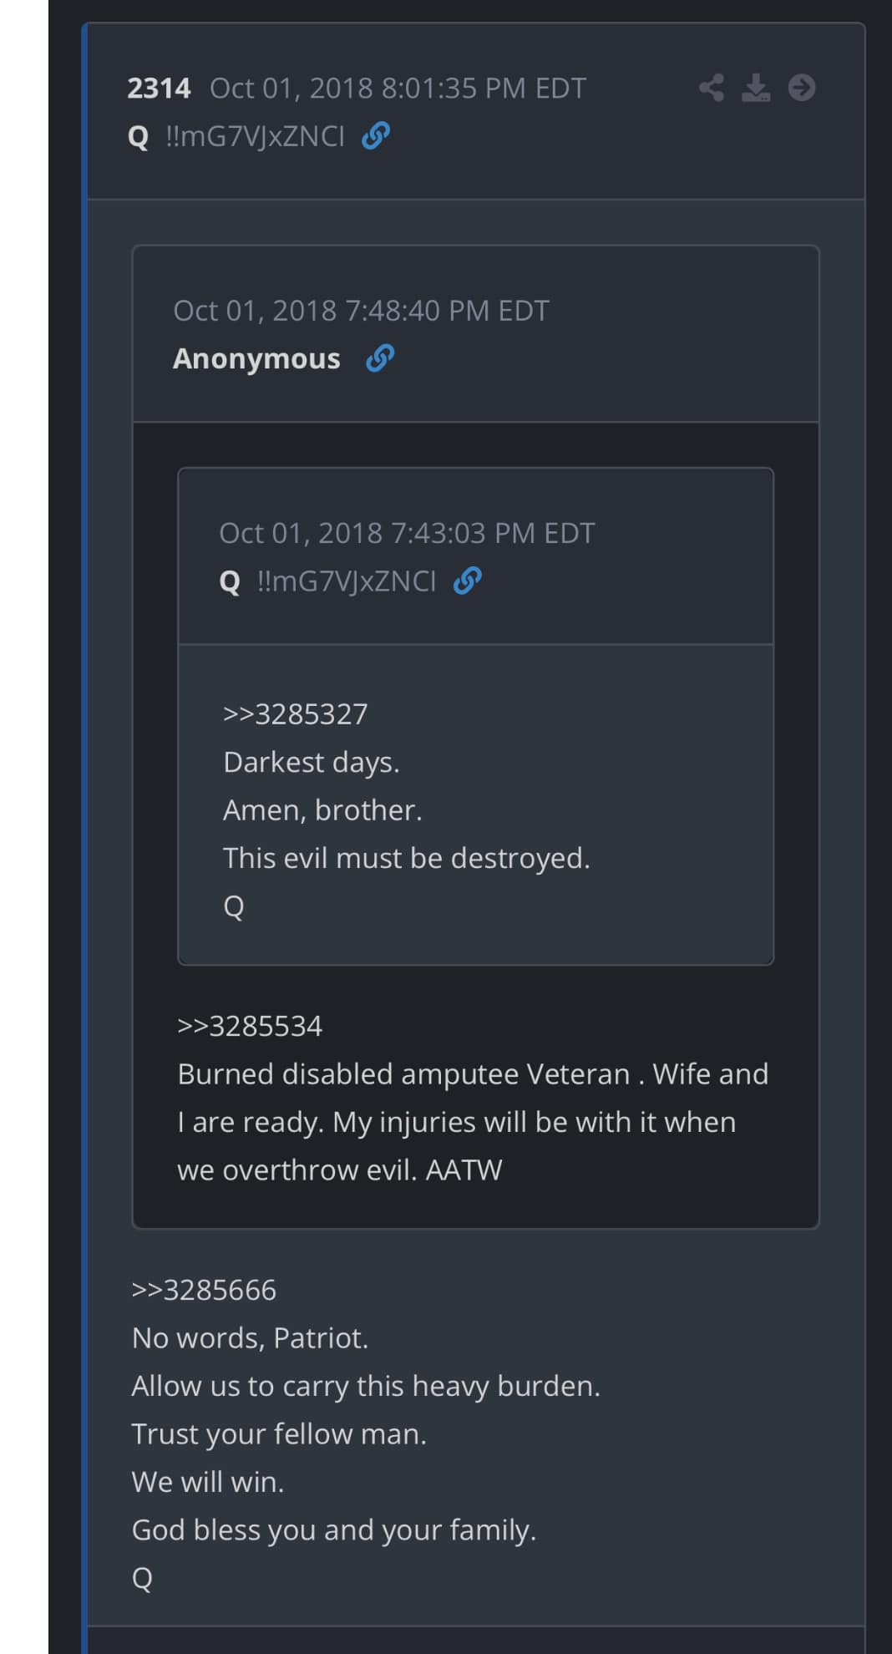Click the "We will win." line
Screen dimensions: 892x1654
[x=208, y=1482]
